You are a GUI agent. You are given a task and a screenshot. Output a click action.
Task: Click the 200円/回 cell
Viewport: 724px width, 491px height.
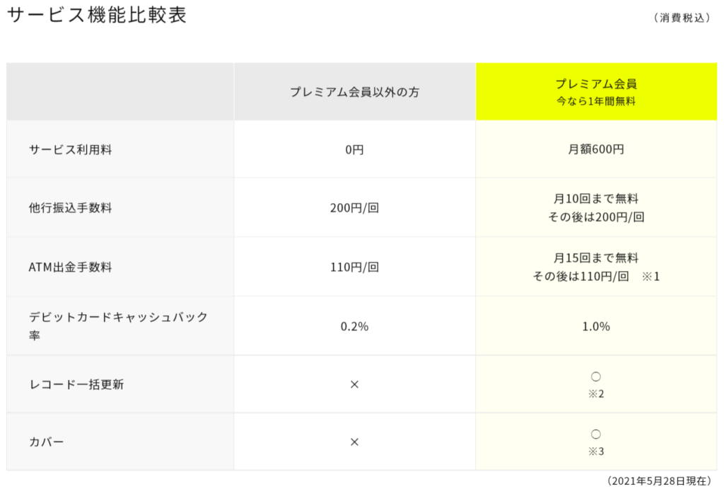[x=354, y=208]
